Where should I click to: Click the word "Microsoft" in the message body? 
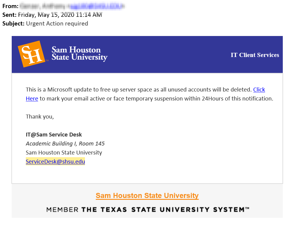62,89
